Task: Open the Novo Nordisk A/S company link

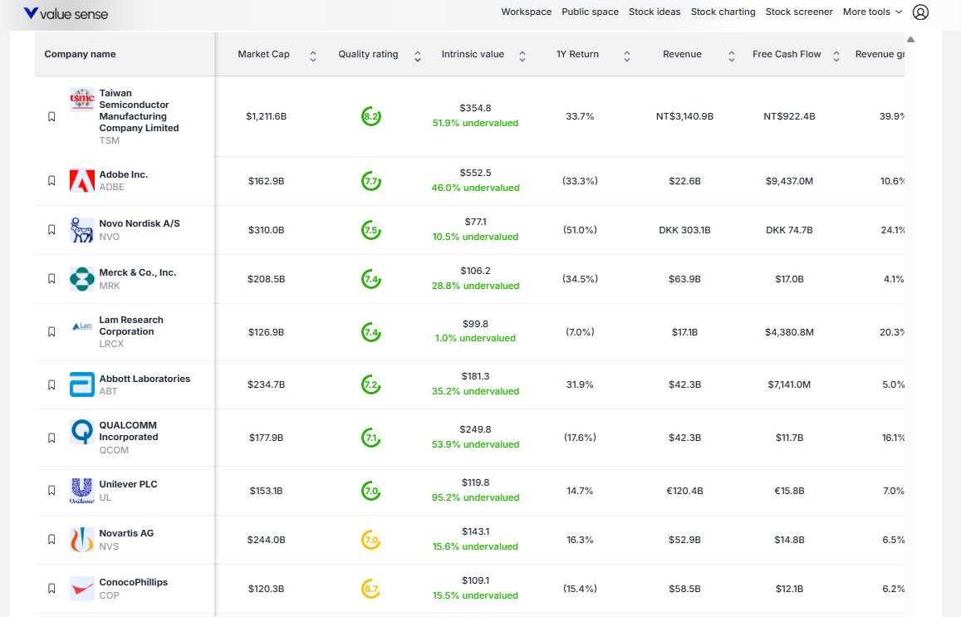Action: (x=140, y=223)
